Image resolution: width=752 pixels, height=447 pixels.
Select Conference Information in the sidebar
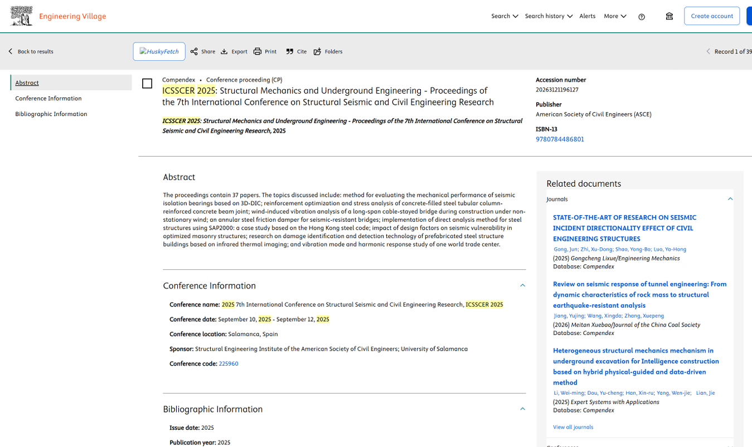pyautogui.click(x=48, y=98)
